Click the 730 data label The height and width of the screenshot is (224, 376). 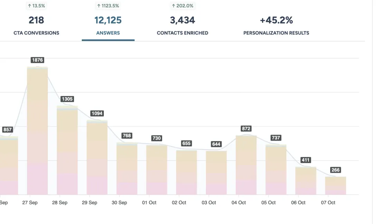pos(157,138)
